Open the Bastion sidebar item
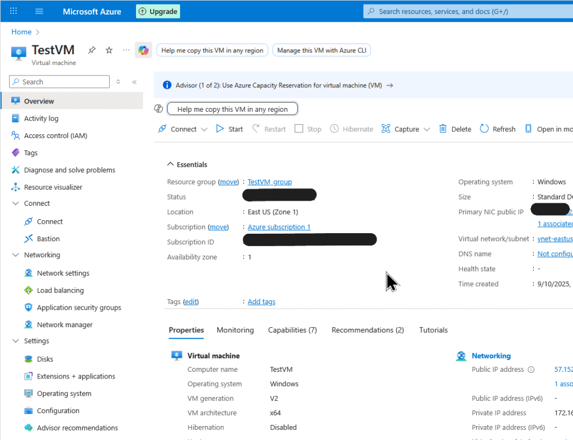573x440 pixels. pos(48,239)
